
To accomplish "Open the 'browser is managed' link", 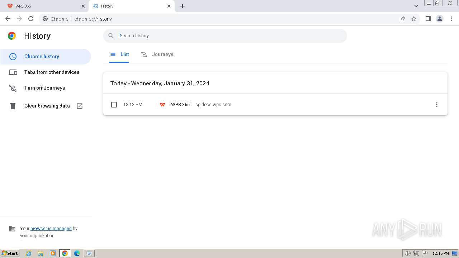I will pos(51,228).
